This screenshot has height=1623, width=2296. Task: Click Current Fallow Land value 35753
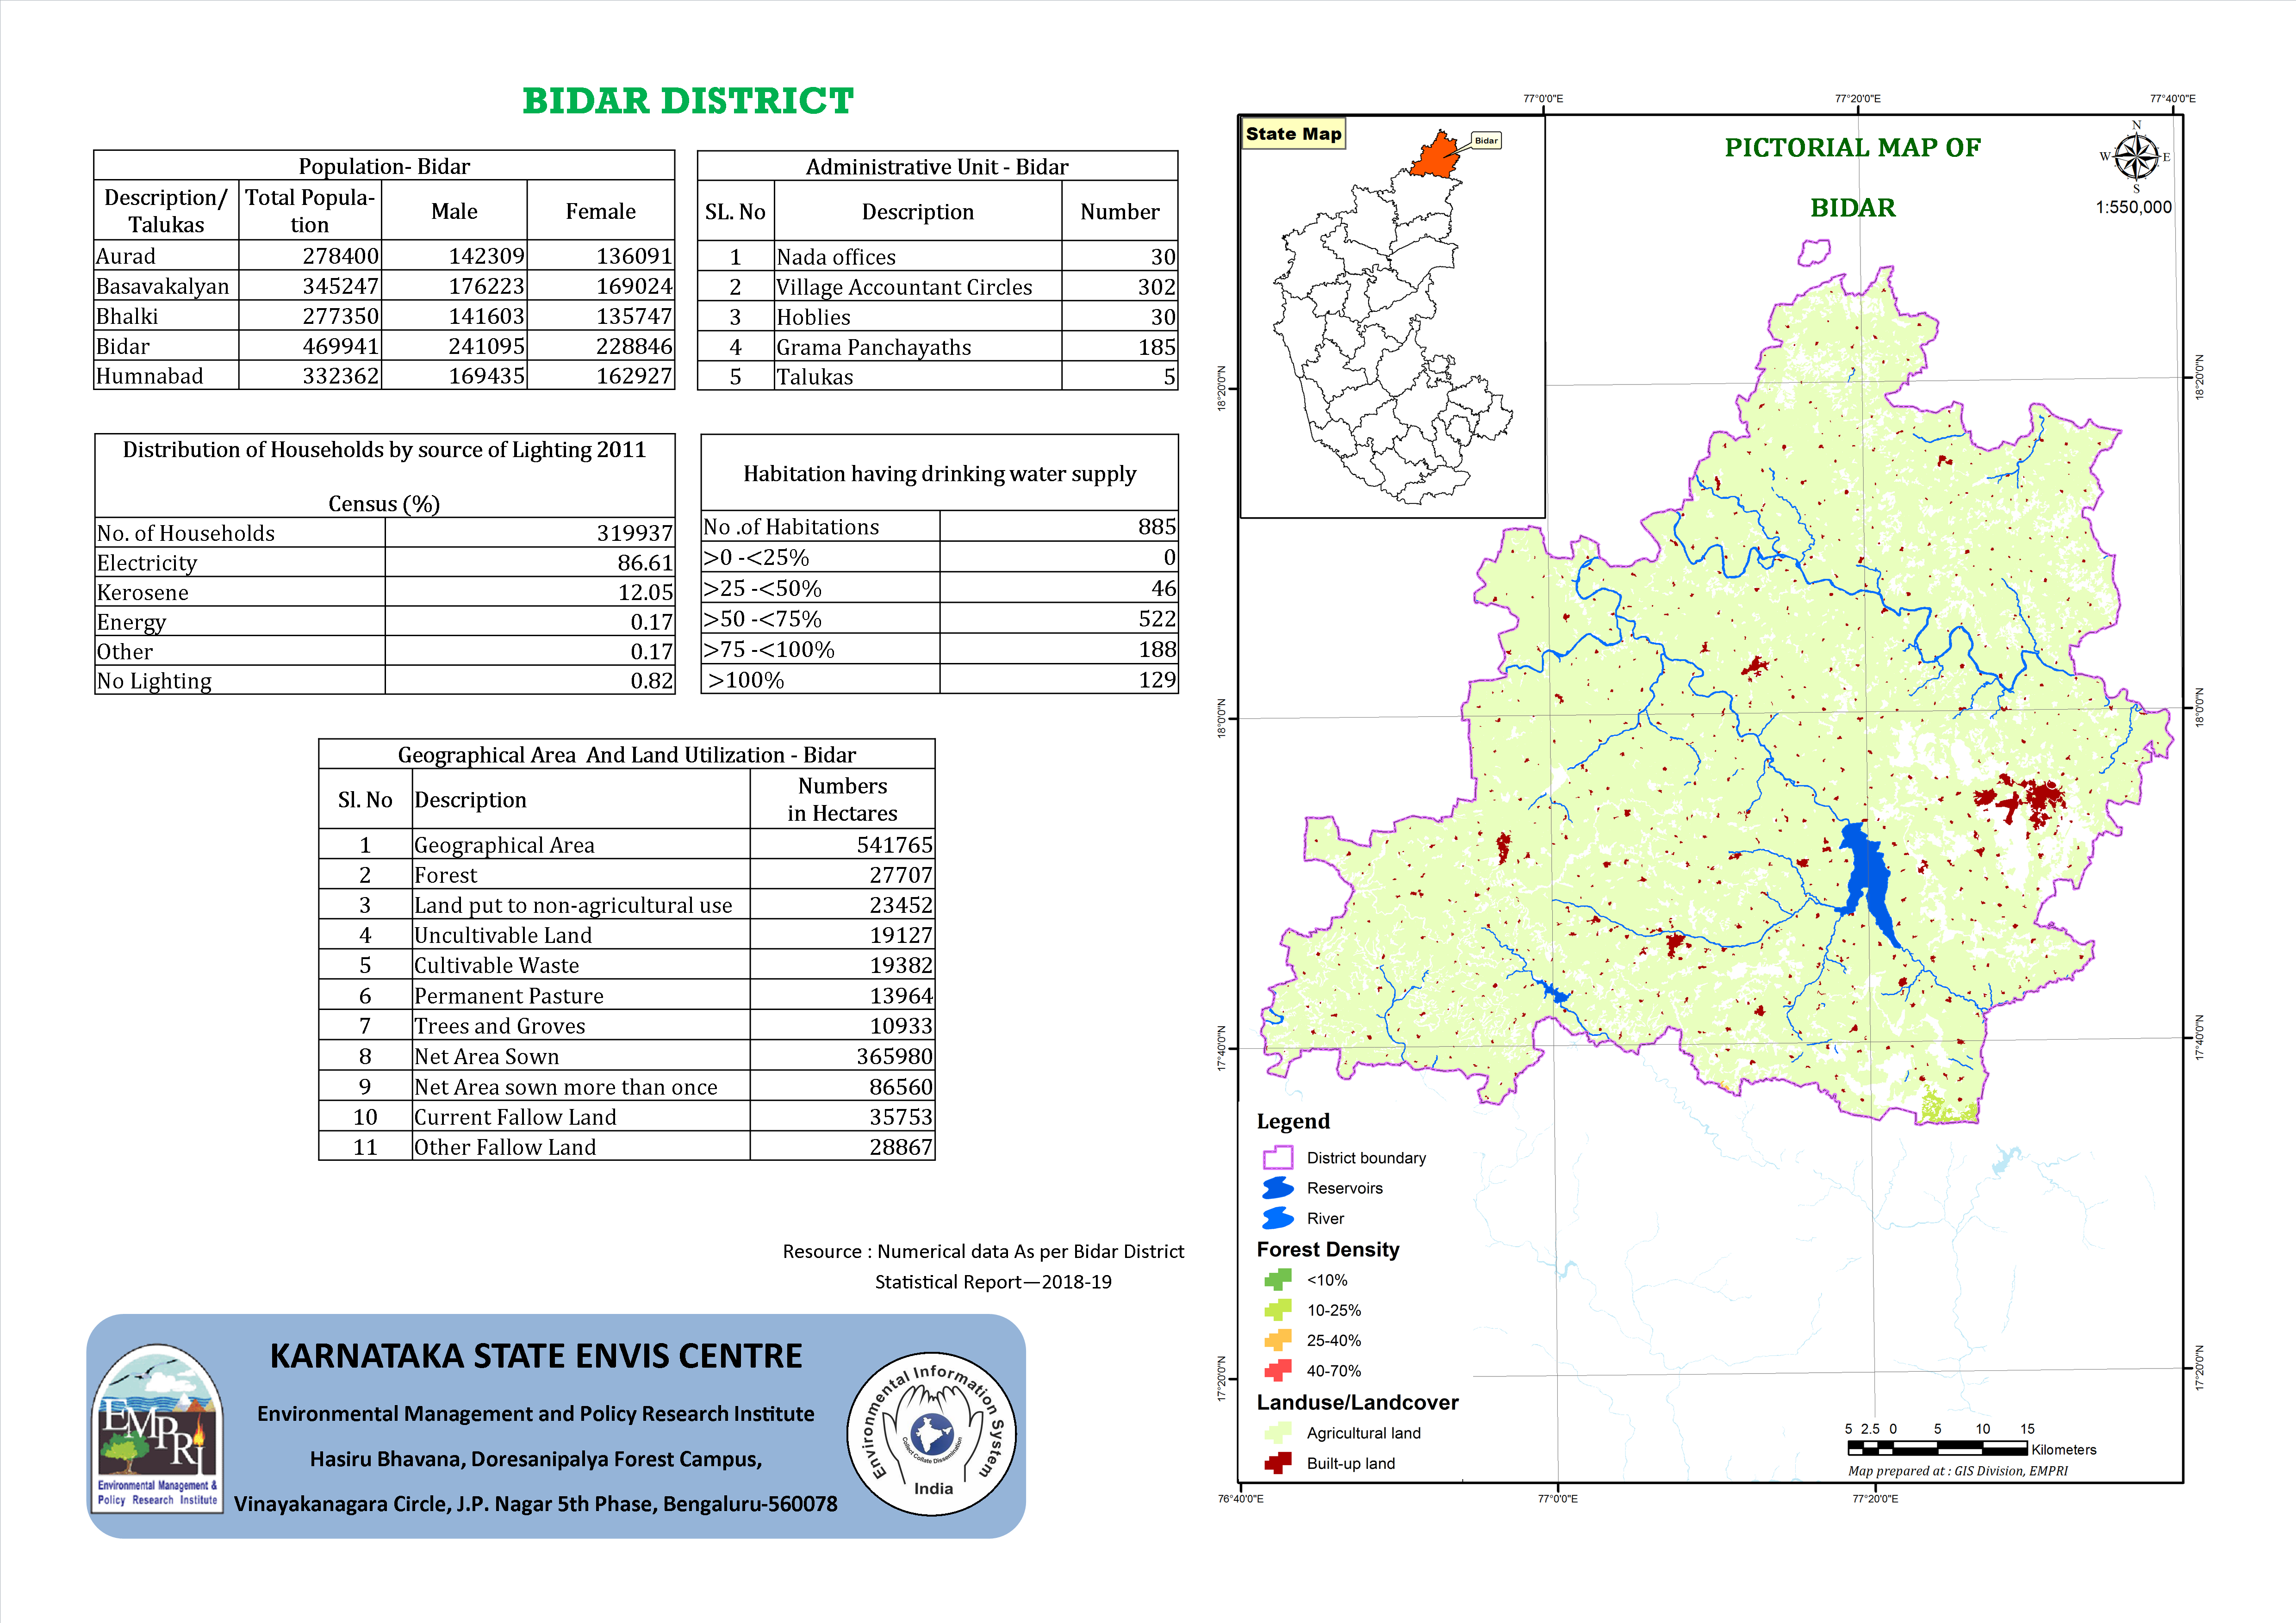[901, 1116]
